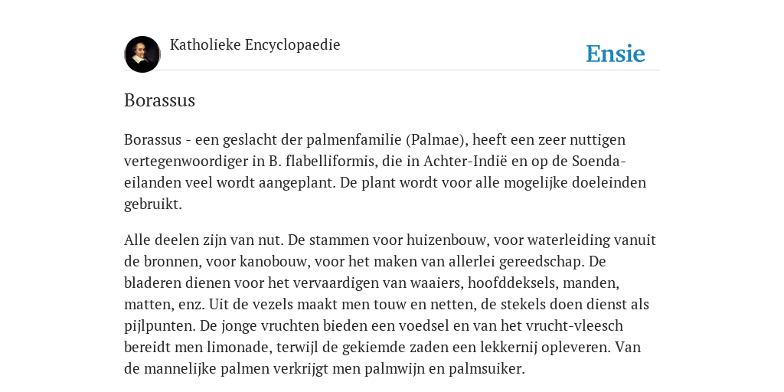Click the round portrait avatar image
The height and width of the screenshot is (392, 784).
tap(142, 54)
